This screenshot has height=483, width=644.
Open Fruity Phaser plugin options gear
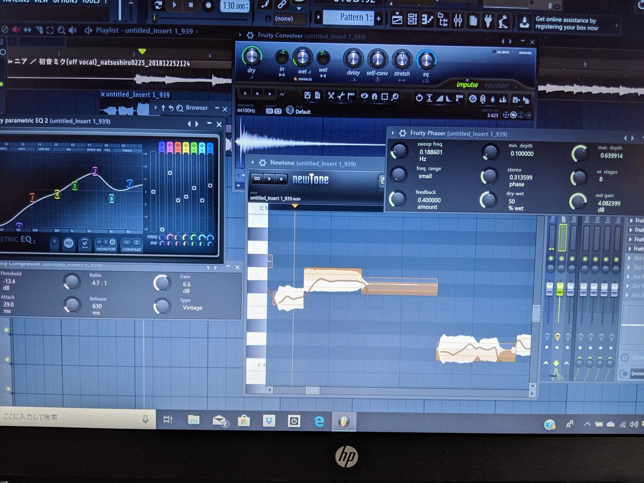(x=403, y=134)
